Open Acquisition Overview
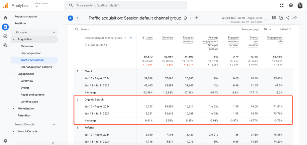Viewport: 307px width, 145px height. [27, 46]
